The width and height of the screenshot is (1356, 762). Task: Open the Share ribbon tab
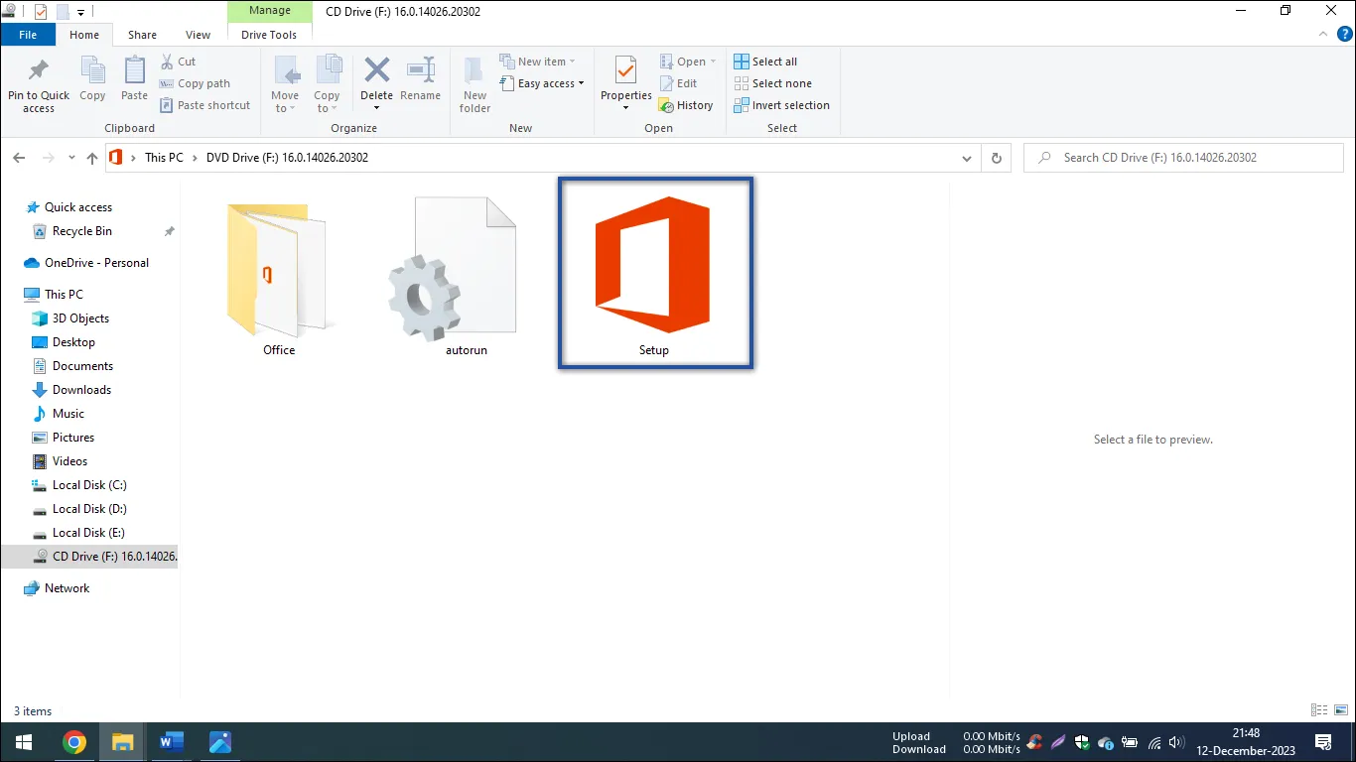coord(142,35)
